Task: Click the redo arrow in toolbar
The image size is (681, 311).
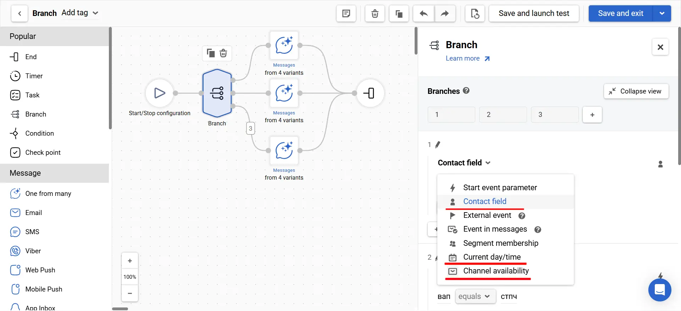Action: click(445, 14)
